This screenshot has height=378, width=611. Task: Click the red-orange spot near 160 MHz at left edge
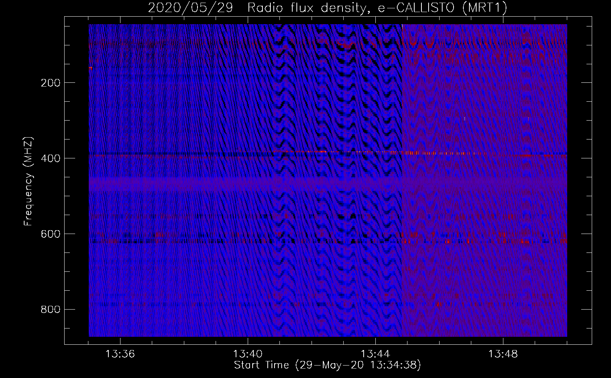pyautogui.click(x=91, y=68)
